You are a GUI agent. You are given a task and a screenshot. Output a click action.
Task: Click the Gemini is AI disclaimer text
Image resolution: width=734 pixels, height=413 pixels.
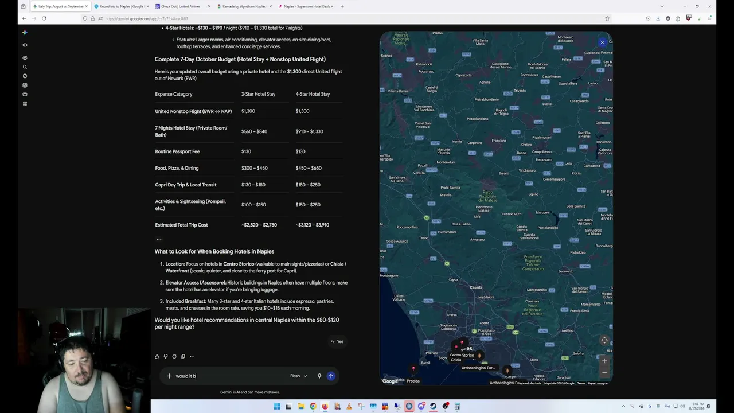[x=250, y=392]
